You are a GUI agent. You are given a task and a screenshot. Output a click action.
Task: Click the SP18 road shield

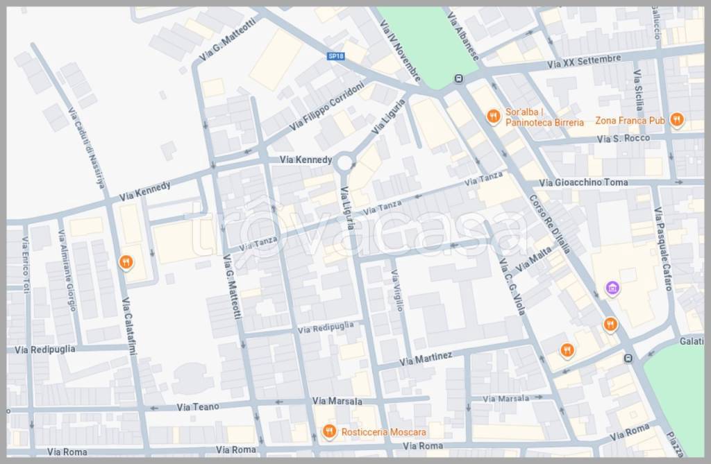336,56
